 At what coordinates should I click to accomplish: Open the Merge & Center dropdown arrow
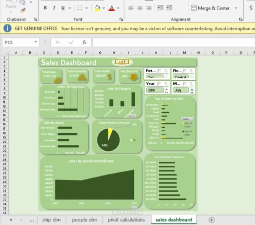(x=236, y=8)
